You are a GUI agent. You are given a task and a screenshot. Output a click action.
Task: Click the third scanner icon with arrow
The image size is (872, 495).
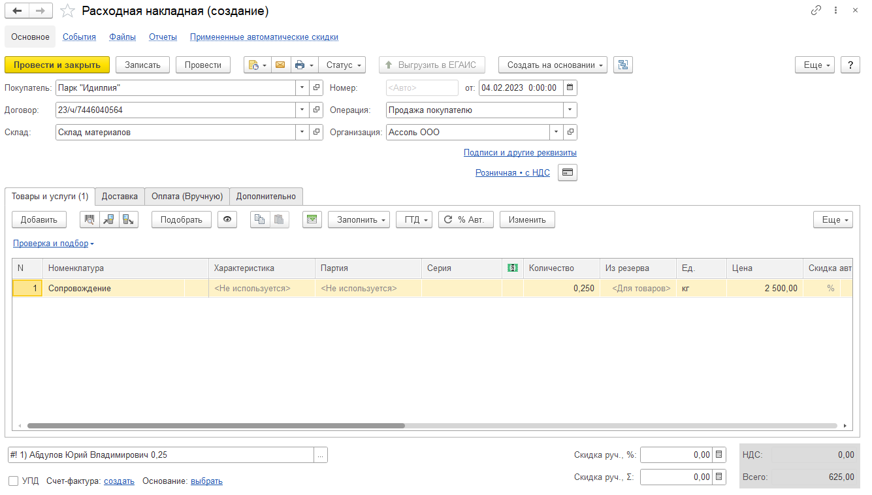(129, 219)
